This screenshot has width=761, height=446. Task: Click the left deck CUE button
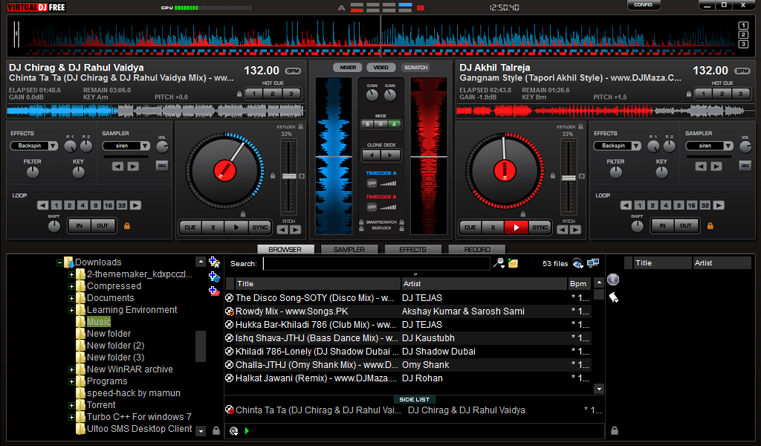tap(190, 227)
